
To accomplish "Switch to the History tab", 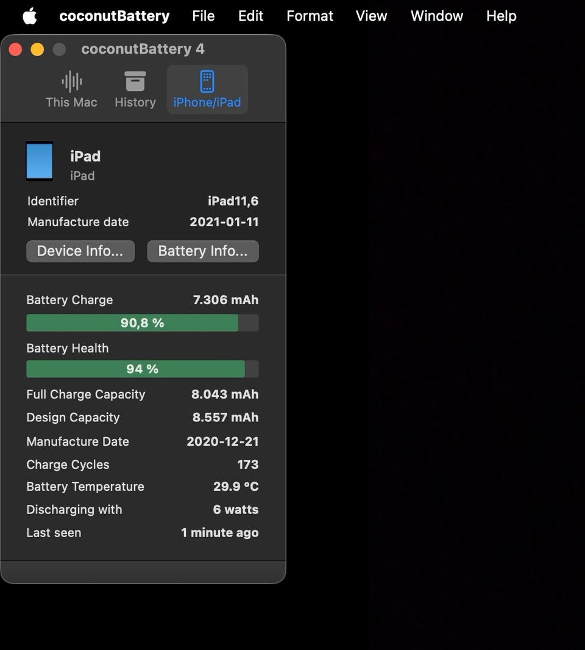I will tap(135, 90).
